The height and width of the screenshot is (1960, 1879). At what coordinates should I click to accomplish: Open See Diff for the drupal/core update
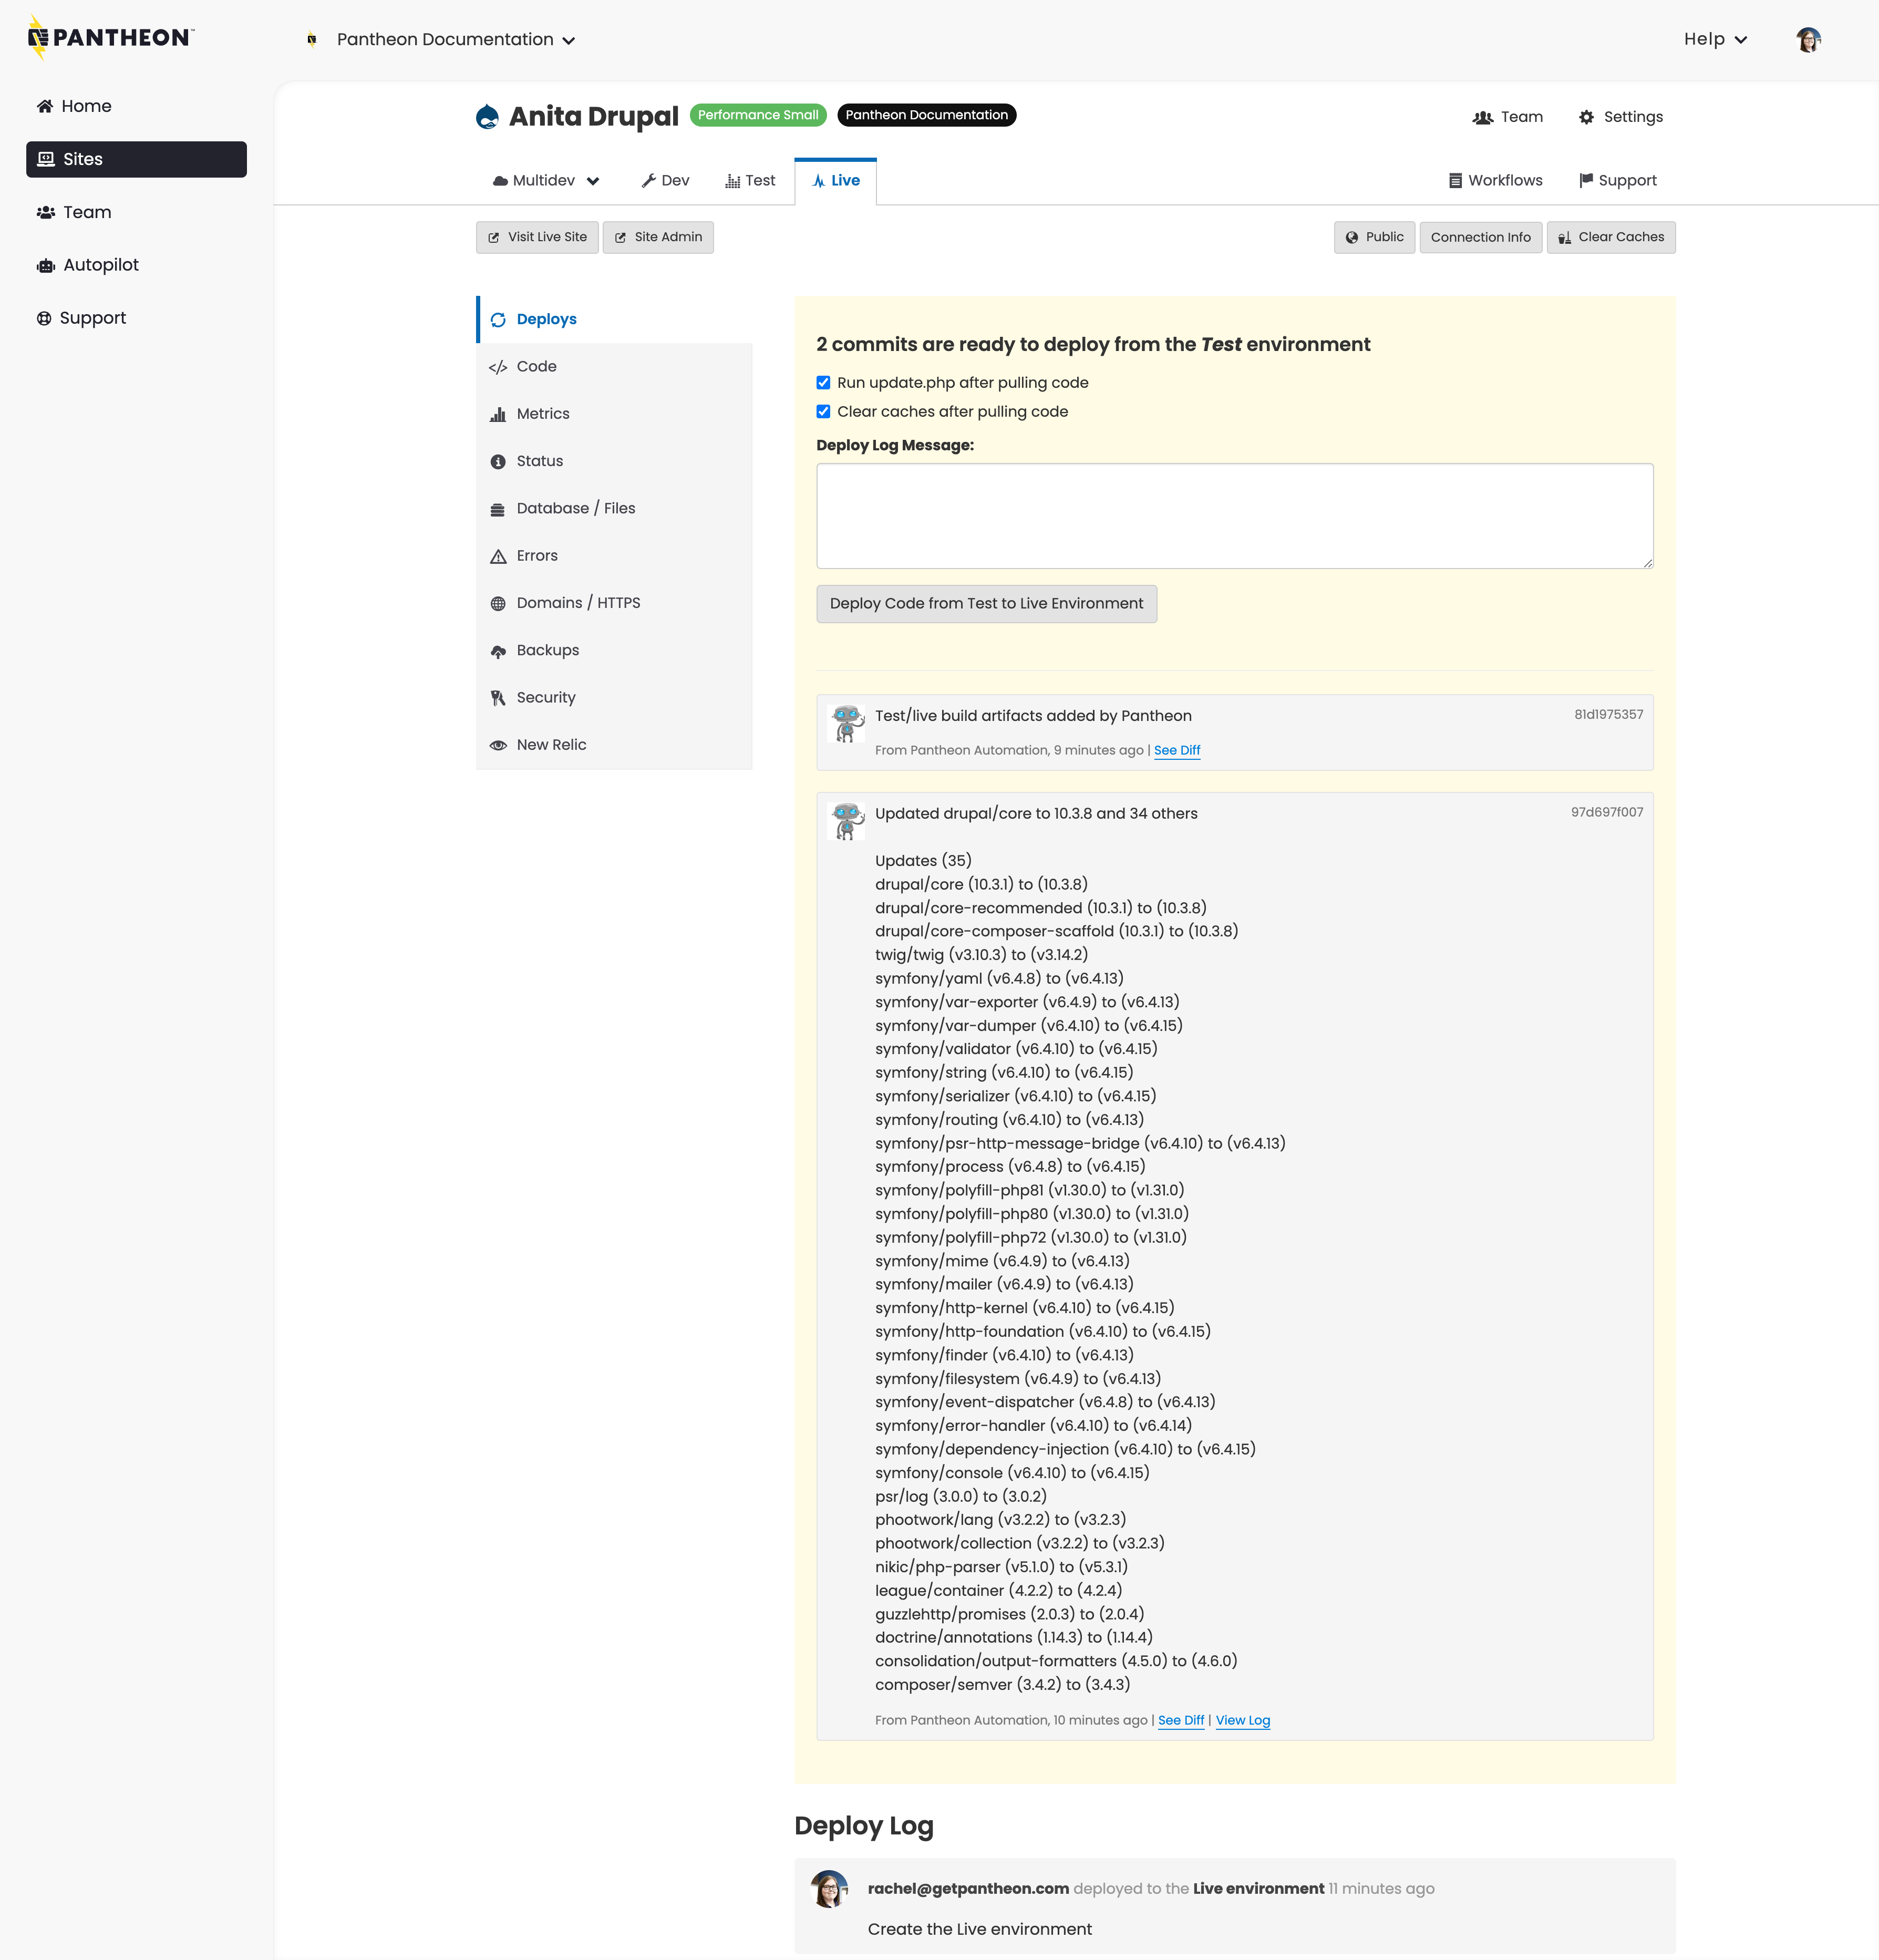[1180, 1720]
